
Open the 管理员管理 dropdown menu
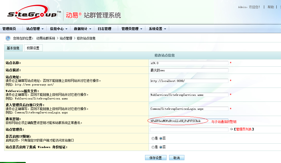[x=132, y=29]
